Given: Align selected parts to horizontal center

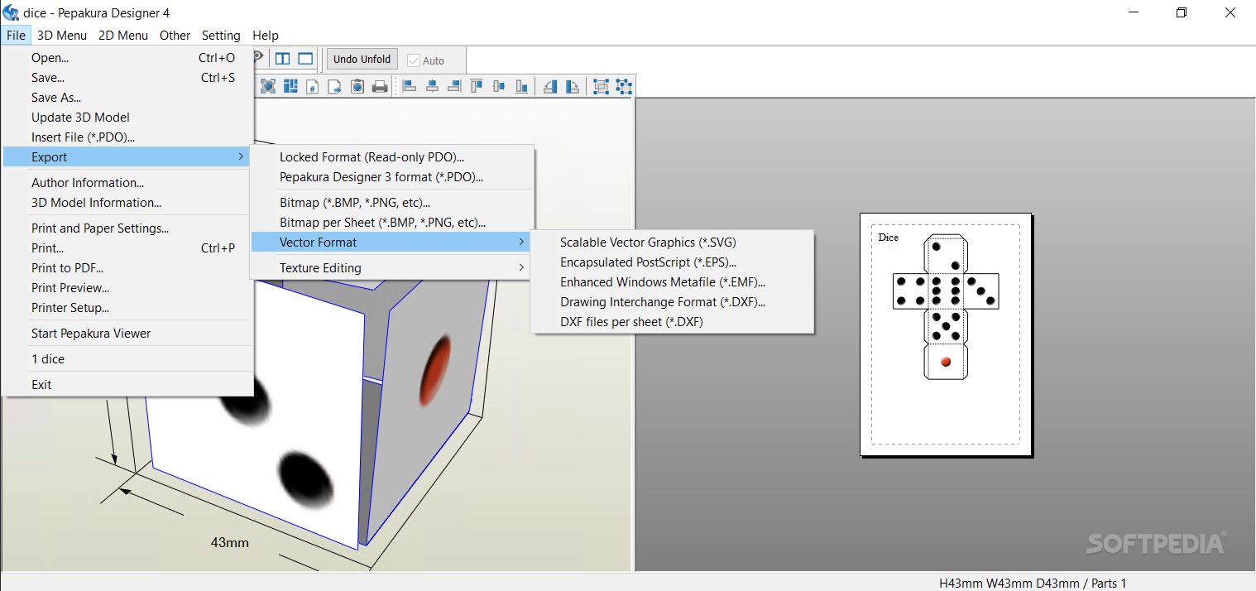Looking at the screenshot, I should pos(432,86).
